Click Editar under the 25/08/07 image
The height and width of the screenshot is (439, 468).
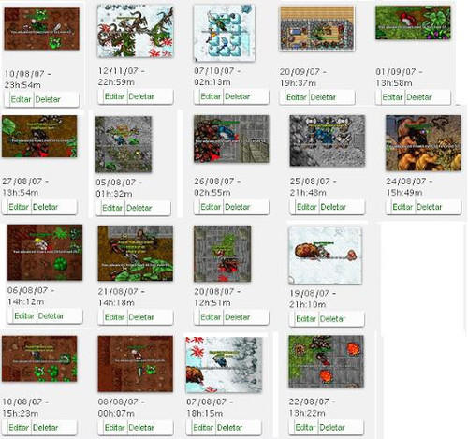point(307,207)
